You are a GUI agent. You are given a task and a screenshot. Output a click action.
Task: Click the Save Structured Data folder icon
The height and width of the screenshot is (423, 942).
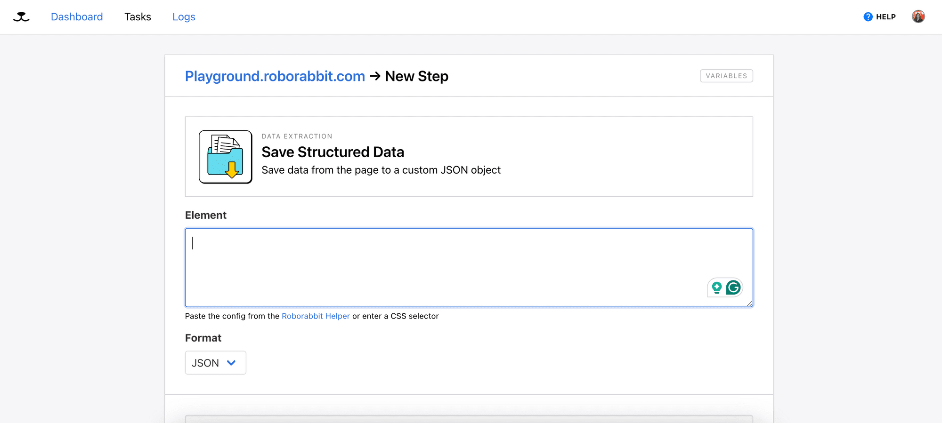(x=225, y=156)
